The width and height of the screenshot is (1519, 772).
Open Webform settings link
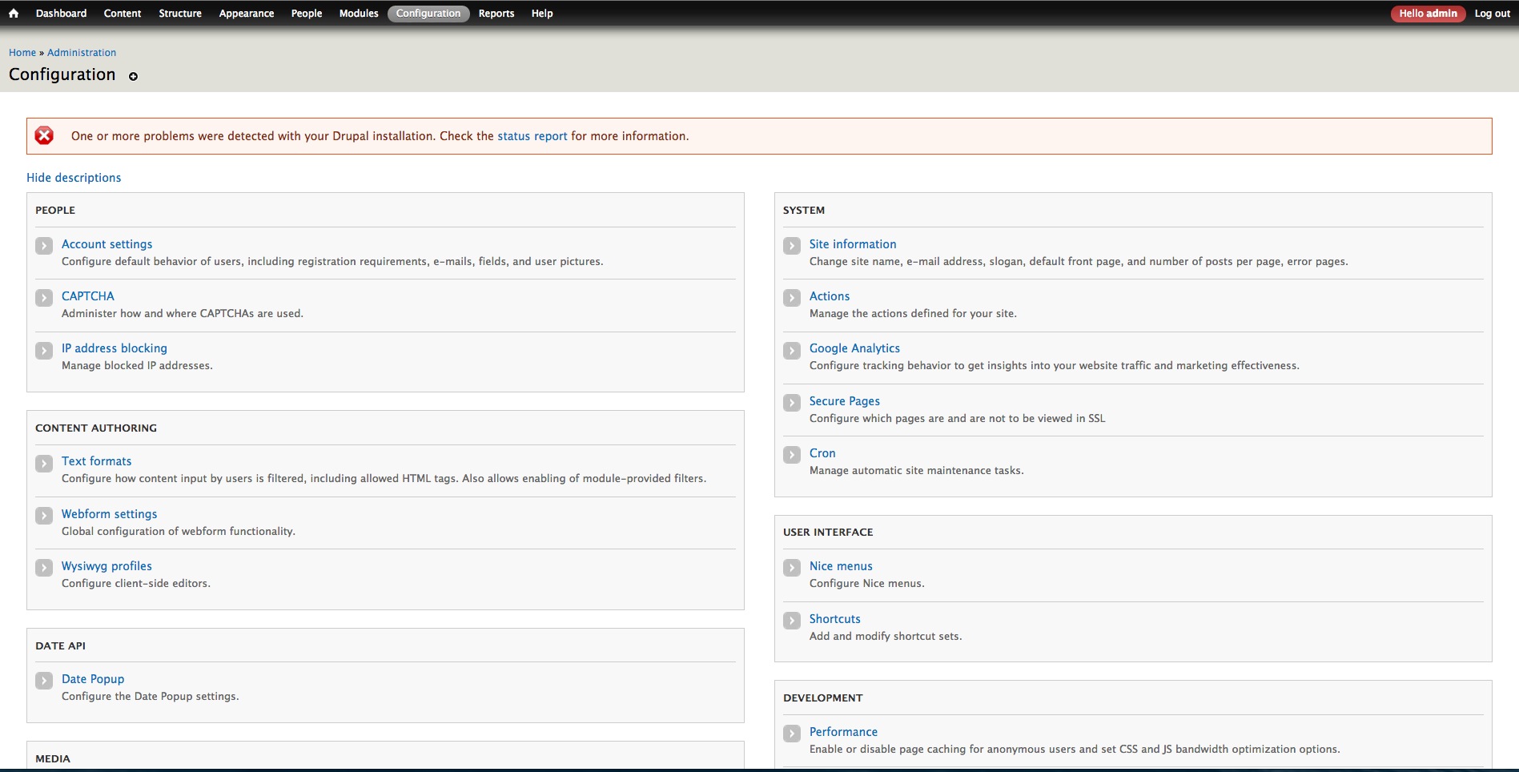[110, 514]
